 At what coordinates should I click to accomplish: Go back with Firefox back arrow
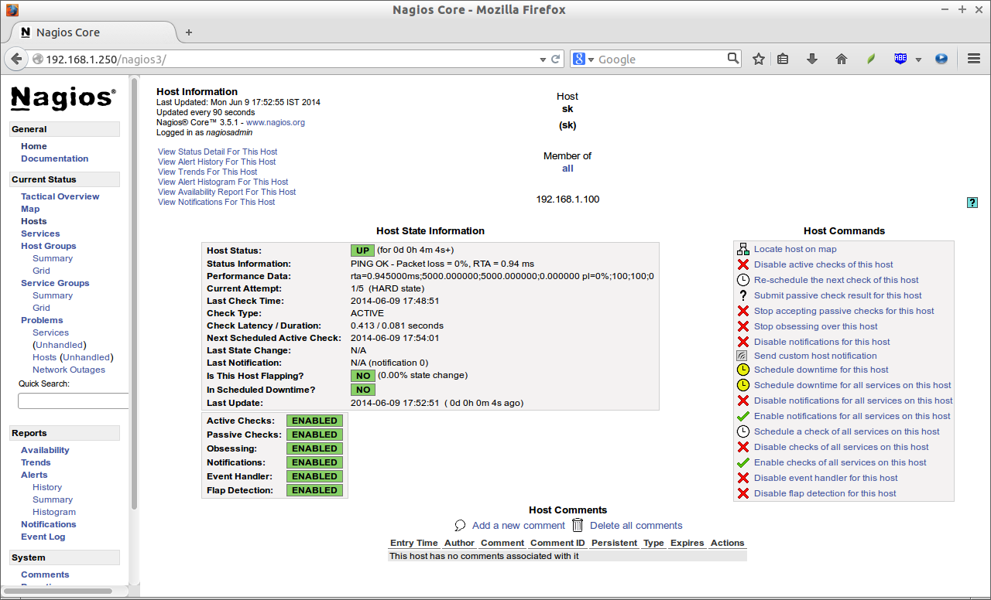click(16, 59)
